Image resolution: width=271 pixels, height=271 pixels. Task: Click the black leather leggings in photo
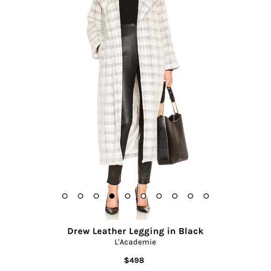(129, 104)
